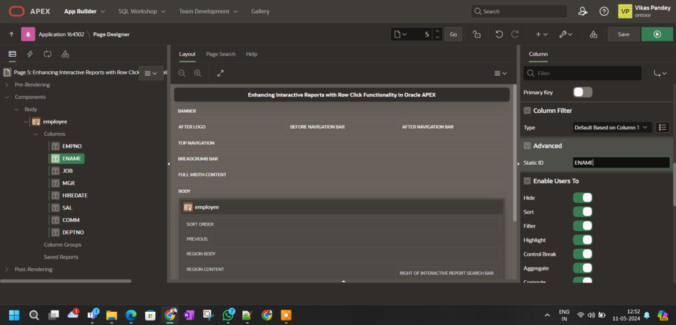Open the Processing tab icon in left pane
This screenshot has height=325, width=676.
pyautogui.click(x=48, y=54)
